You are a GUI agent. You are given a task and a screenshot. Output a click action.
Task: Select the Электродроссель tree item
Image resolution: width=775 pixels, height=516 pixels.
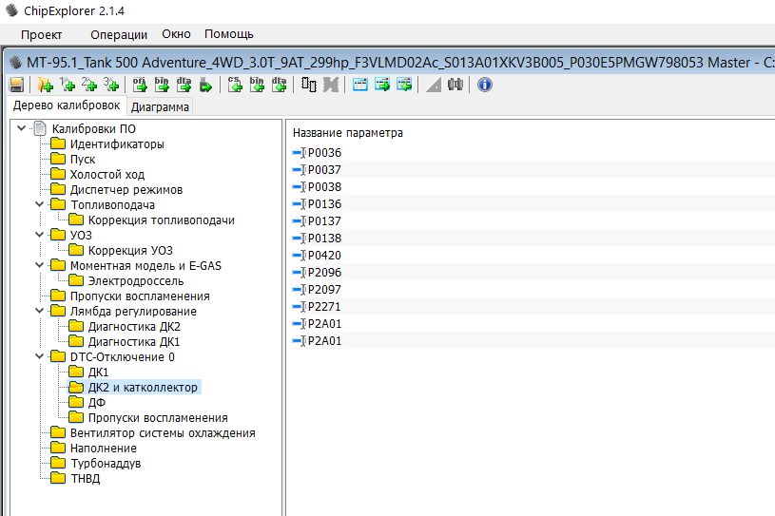click(135, 281)
